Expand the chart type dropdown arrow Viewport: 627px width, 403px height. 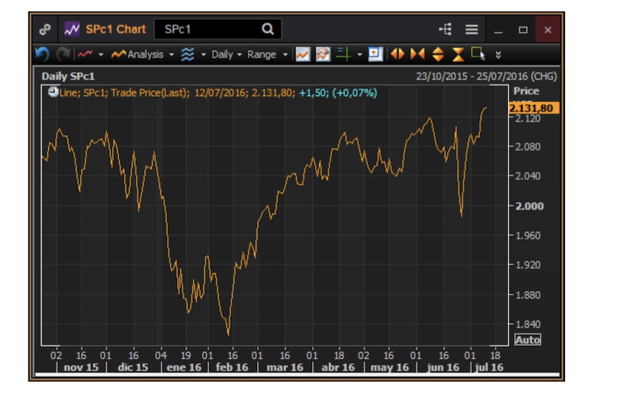(x=101, y=54)
